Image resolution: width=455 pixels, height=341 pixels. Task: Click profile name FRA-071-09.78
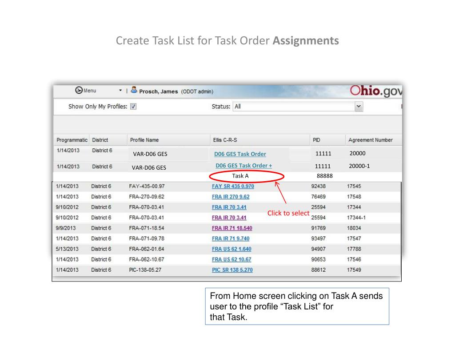(x=147, y=238)
